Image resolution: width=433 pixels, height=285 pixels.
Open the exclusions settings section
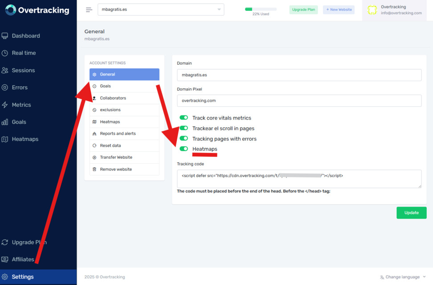(124, 110)
